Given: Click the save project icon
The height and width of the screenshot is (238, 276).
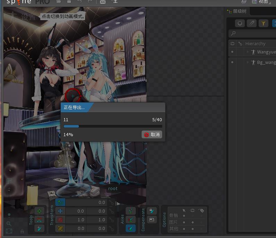Looking at the screenshot, I should pyautogui.click(x=69, y=2).
